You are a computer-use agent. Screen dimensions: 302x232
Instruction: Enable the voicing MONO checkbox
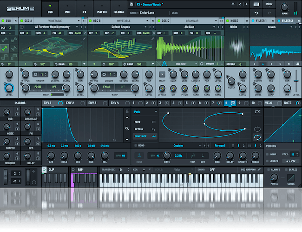pos(267,155)
